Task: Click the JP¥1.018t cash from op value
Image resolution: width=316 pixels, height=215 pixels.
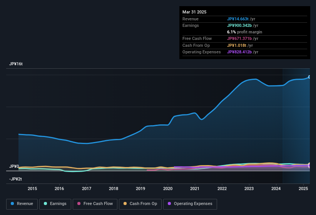Action: tap(237, 45)
